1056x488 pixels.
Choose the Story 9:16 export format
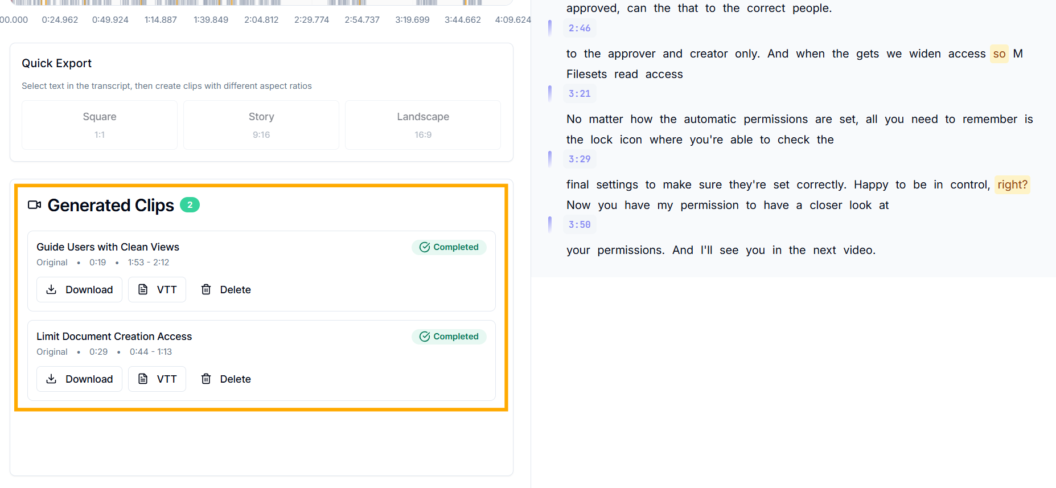click(261, 125)
